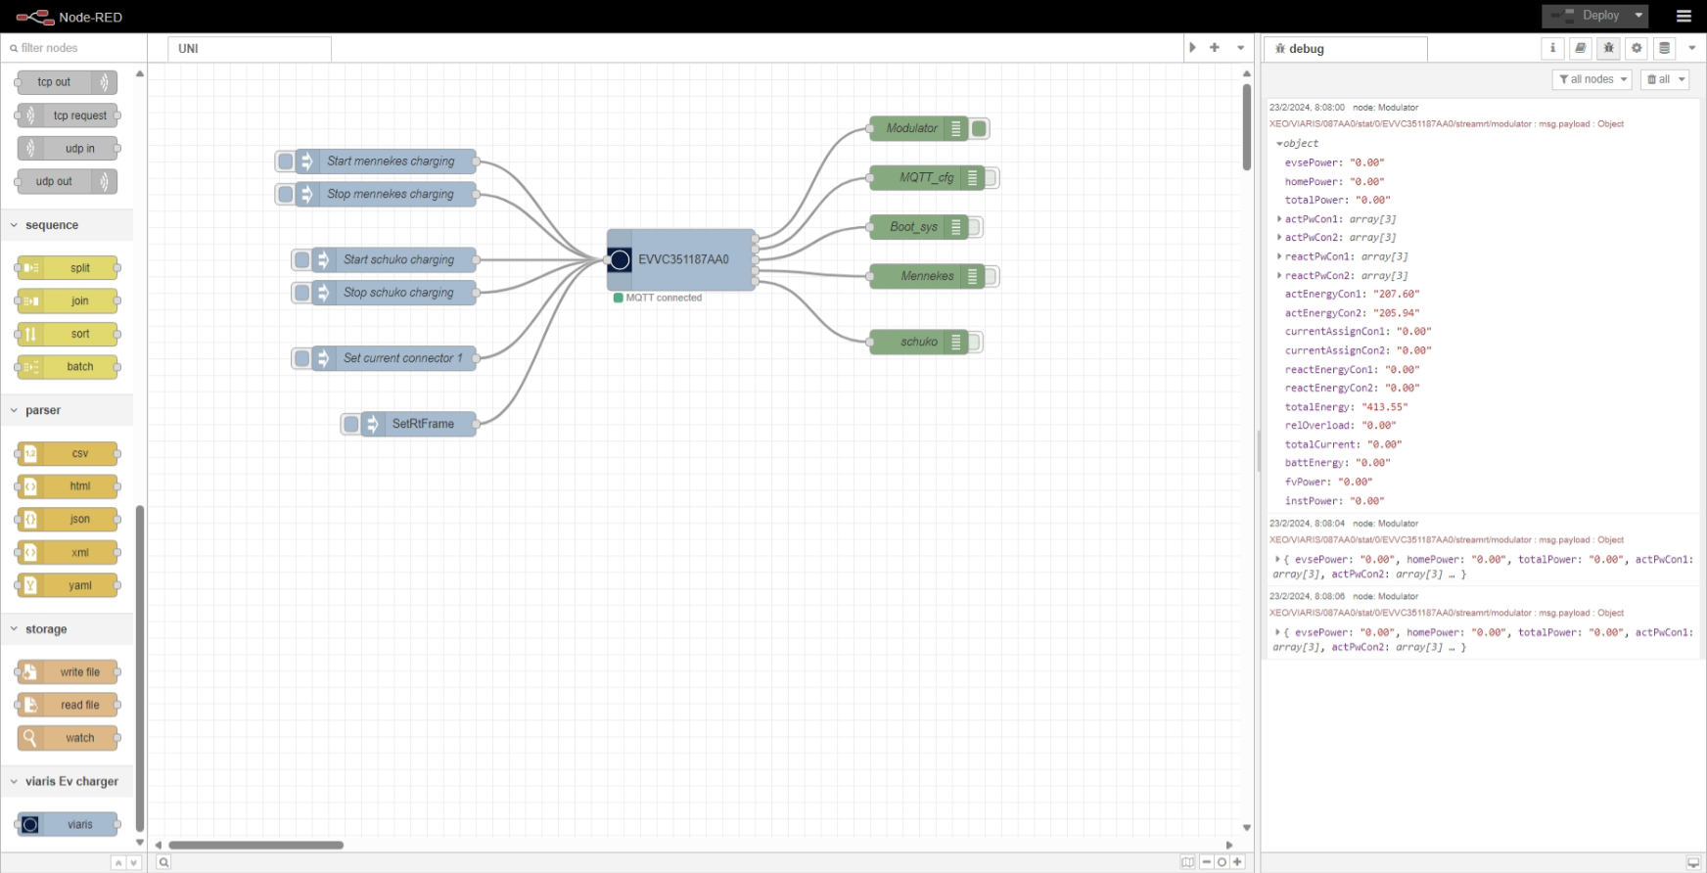Zoom out the canvas with minus button

pos(1207,862)
